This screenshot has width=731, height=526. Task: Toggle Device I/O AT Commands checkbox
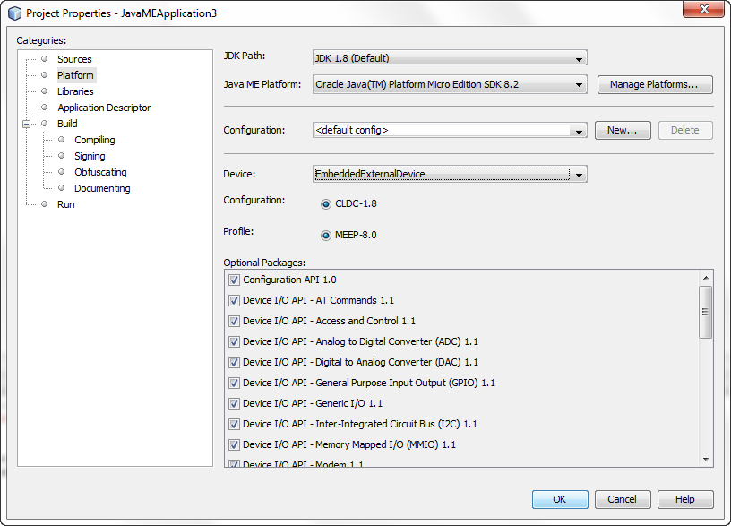click(234, 301)
